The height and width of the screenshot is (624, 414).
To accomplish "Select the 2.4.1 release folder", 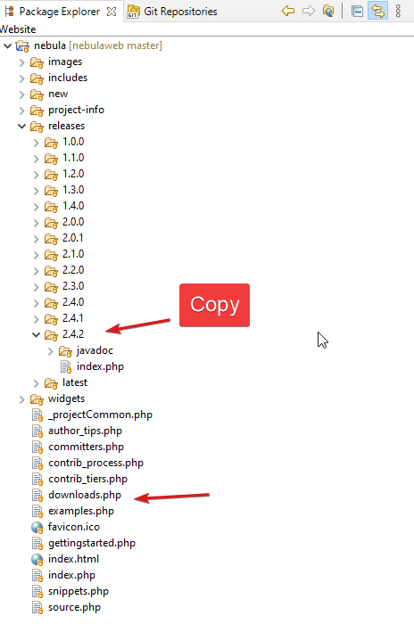I will pyautogui.click(x=73, y=318).
